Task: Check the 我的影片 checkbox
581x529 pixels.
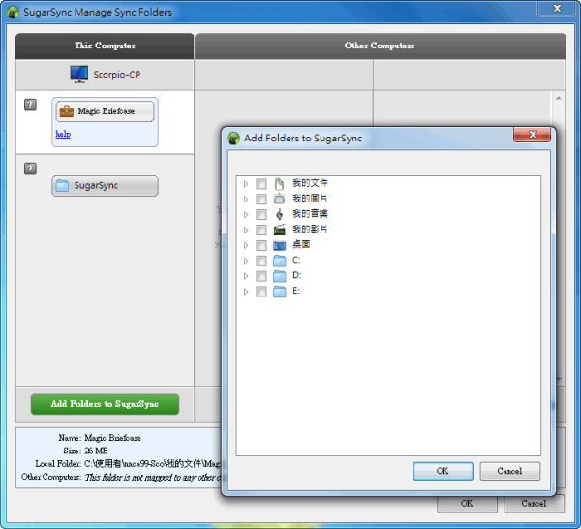Action: (x=261, y=230)
